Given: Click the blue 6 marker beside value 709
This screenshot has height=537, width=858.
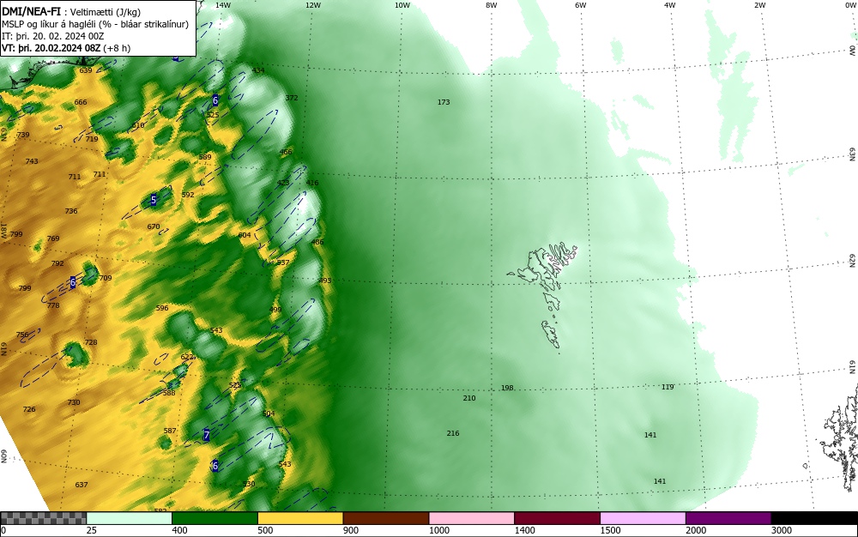Looking at the screenshot, I should point(73,282).
